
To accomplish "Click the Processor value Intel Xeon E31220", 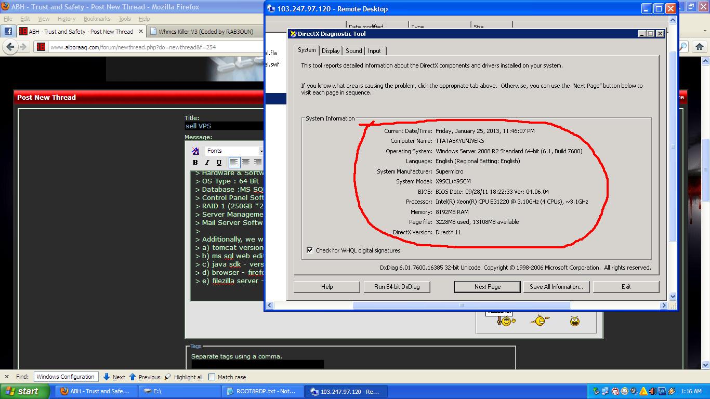I will [x=511, y=202].
